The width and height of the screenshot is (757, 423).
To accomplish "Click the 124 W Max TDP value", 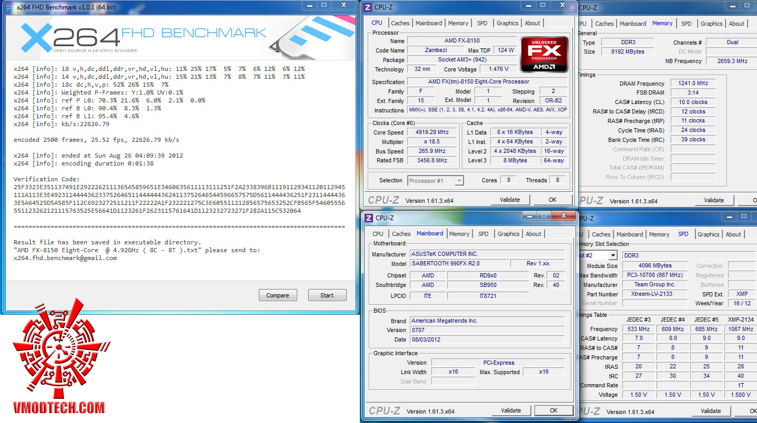I will tap(506, 50).
